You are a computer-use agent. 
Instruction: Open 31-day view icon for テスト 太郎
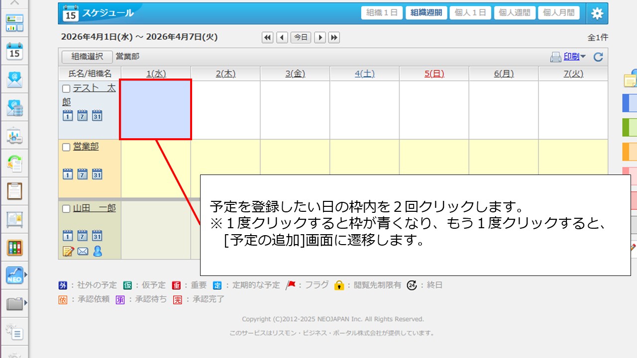point(97,115)
